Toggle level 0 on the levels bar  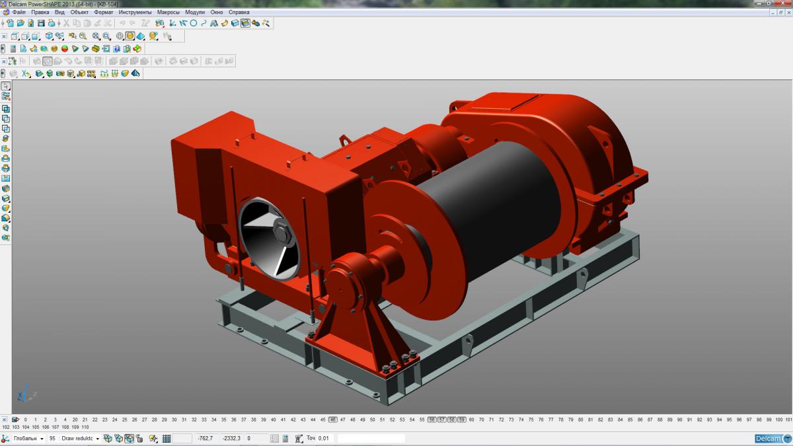pyautogui.click(x=25, y=420)
